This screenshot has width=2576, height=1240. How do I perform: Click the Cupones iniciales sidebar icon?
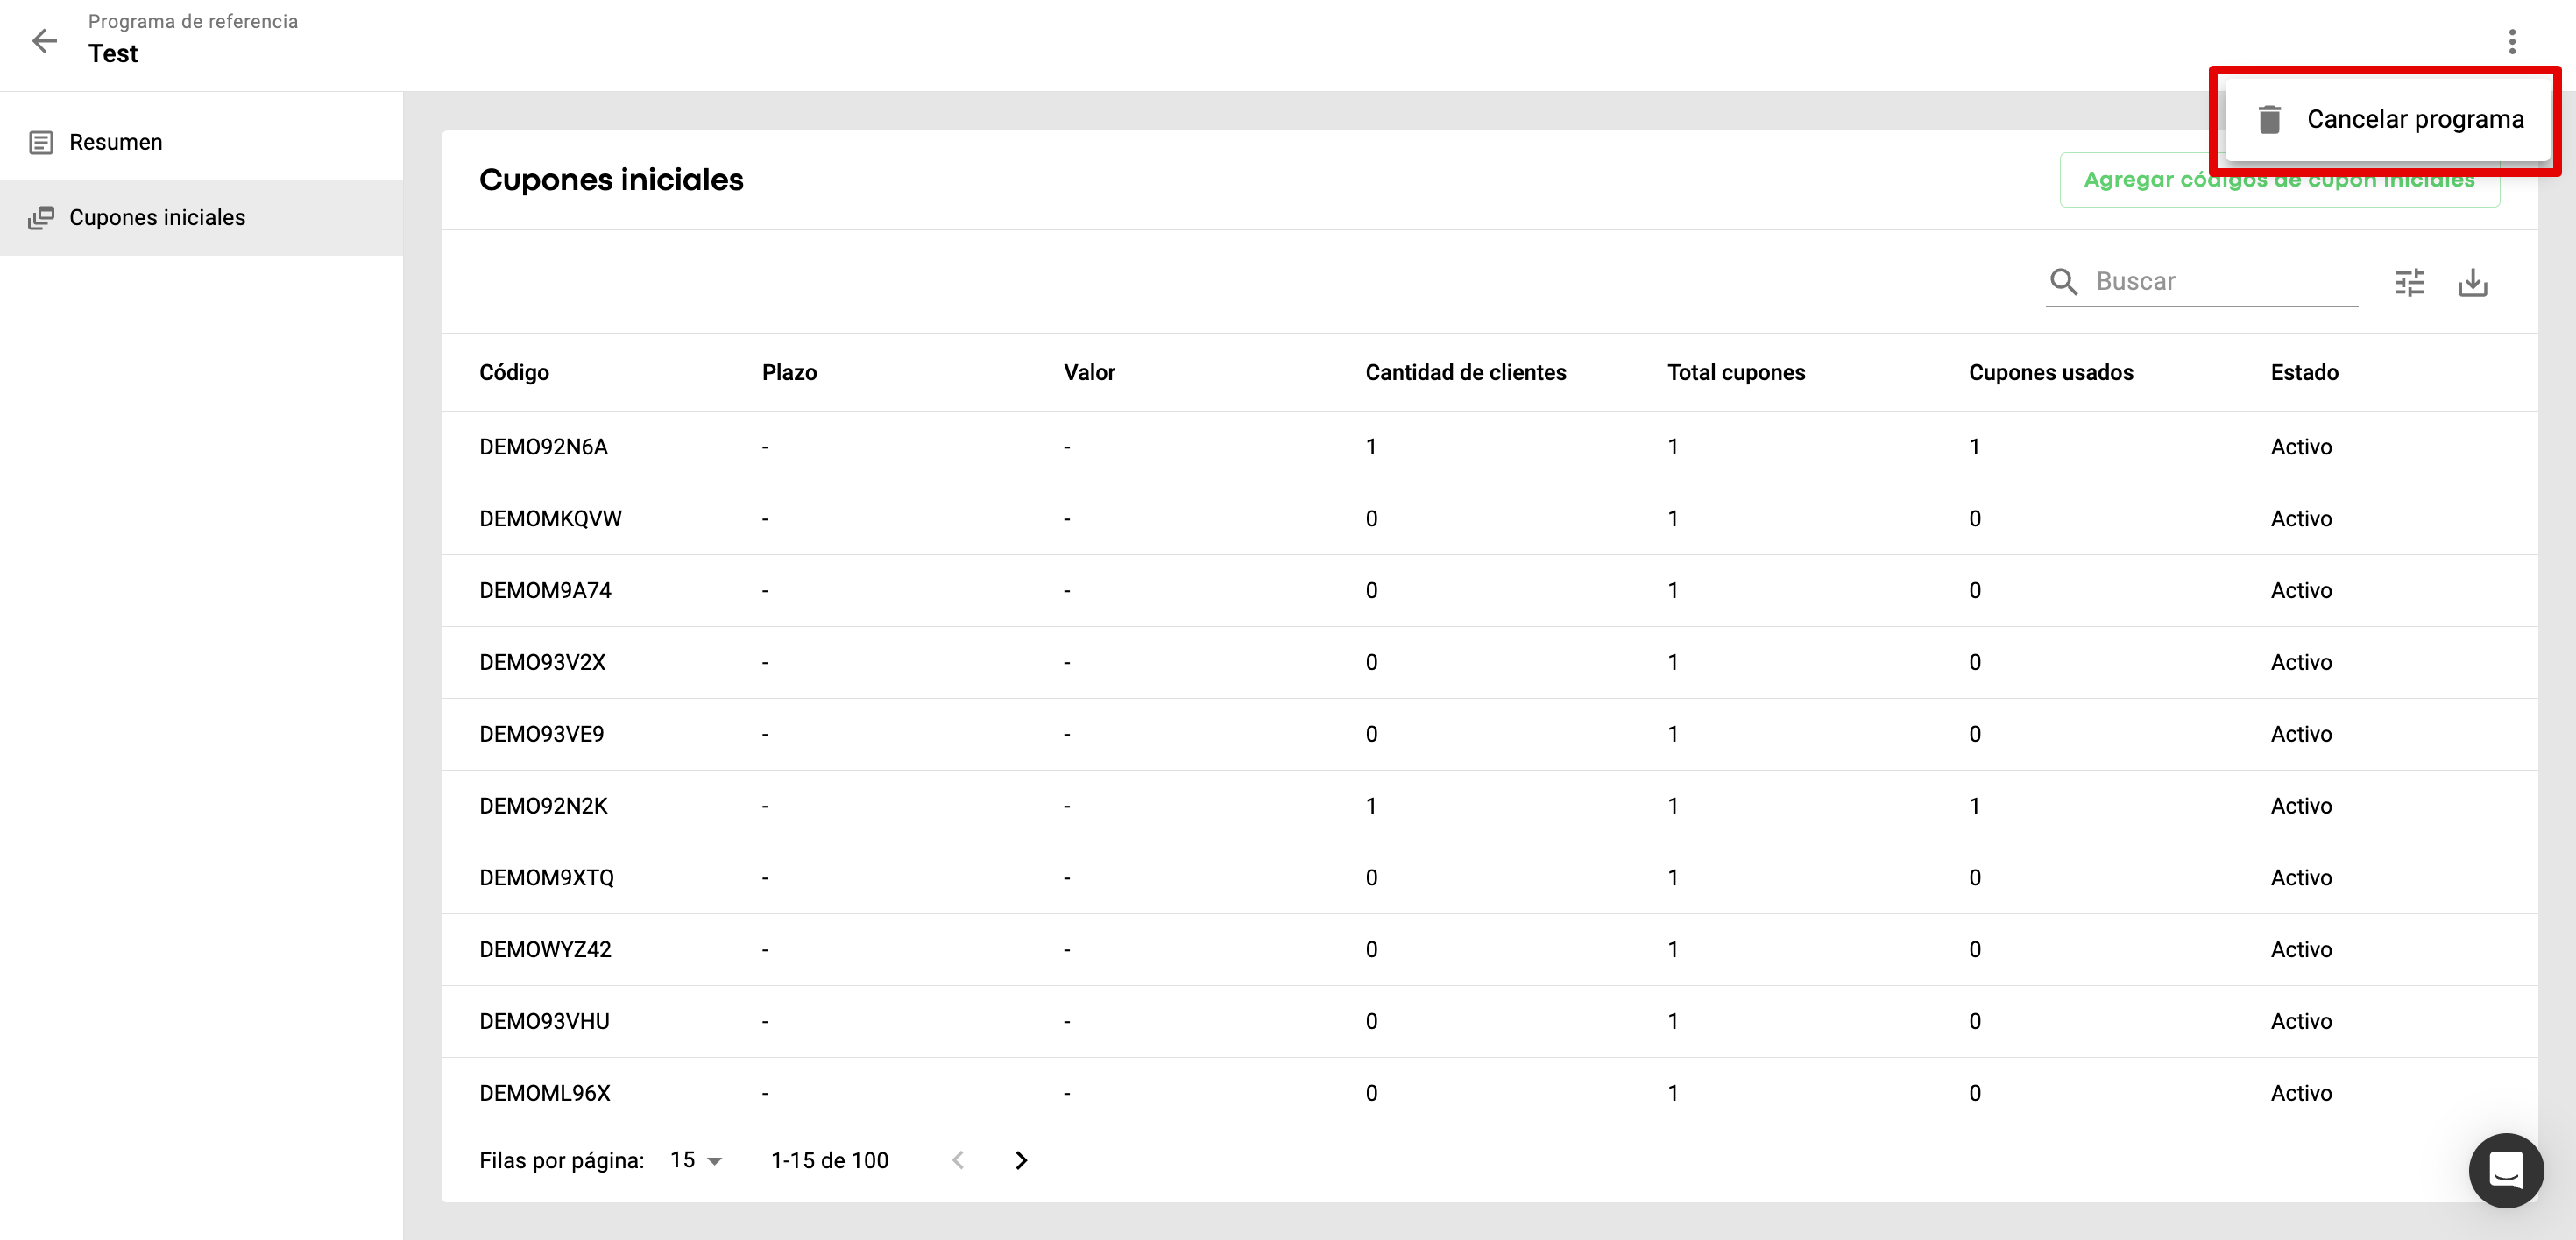coord(41,218)
